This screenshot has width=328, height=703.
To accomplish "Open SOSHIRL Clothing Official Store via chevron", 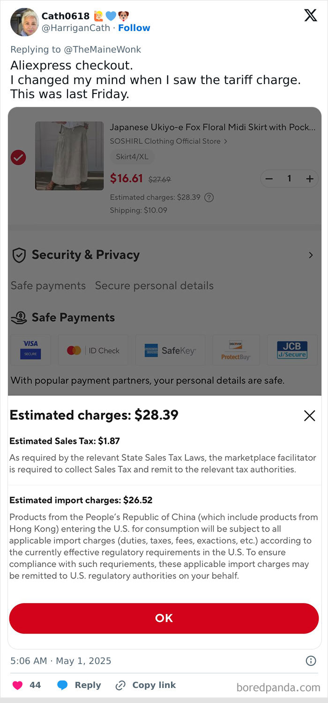I will pos(225,141).
